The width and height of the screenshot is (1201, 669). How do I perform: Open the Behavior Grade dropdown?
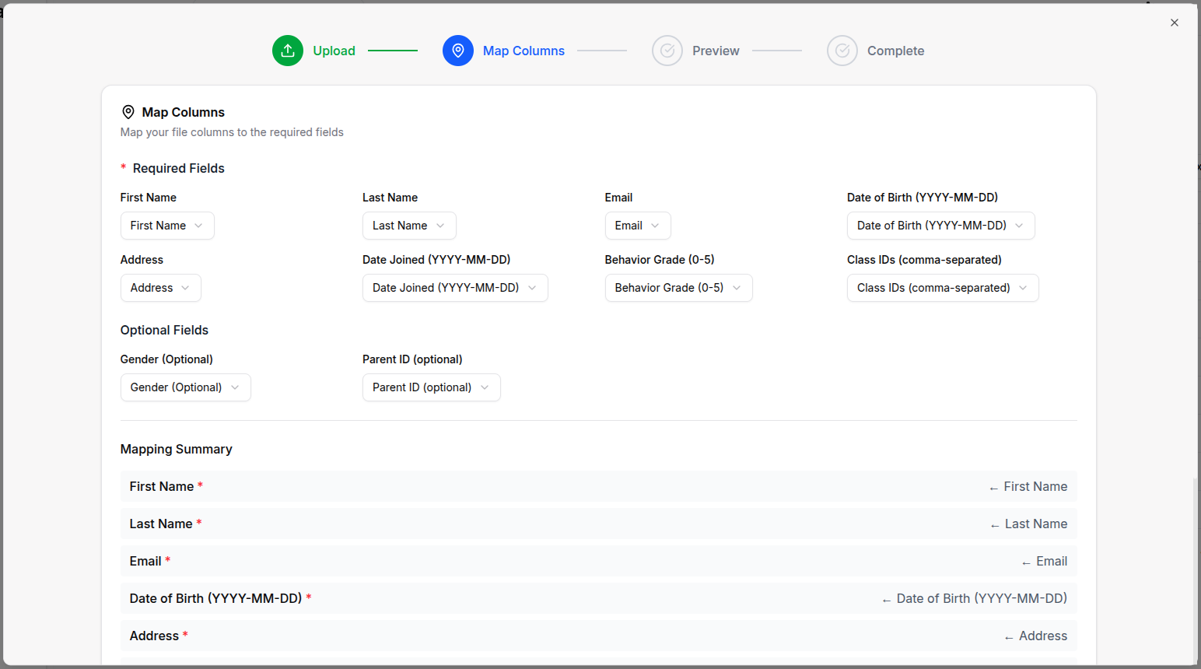678,287
